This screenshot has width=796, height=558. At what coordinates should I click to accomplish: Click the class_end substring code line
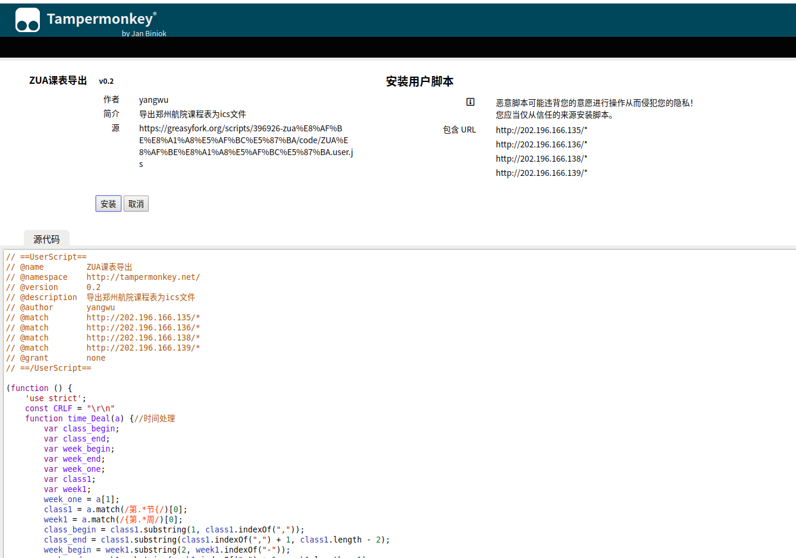[217, 540]
